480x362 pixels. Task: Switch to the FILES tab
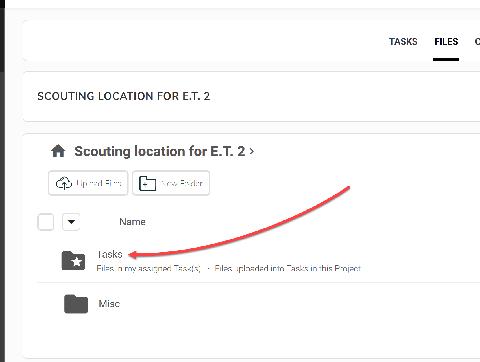(x=446, y=42)
